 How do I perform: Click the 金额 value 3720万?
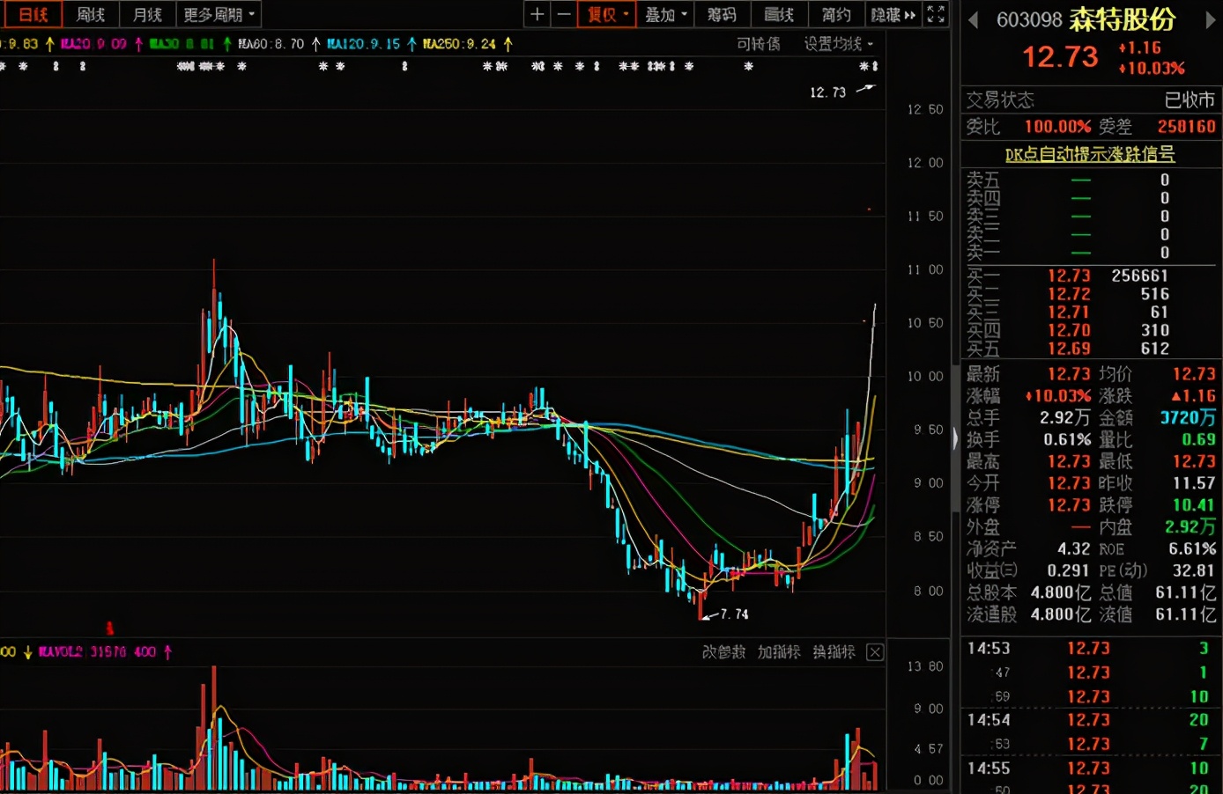point(1187,417)
